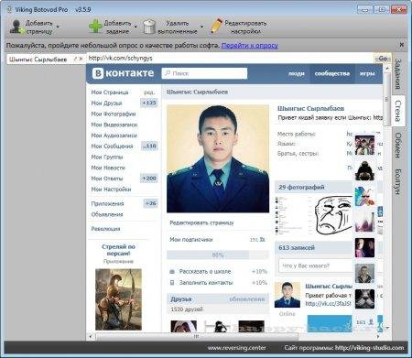Open the Стреляй по персам! app ad
This screenshot has width=412, height=358.
pyautogui.click(x=118, y=250)
